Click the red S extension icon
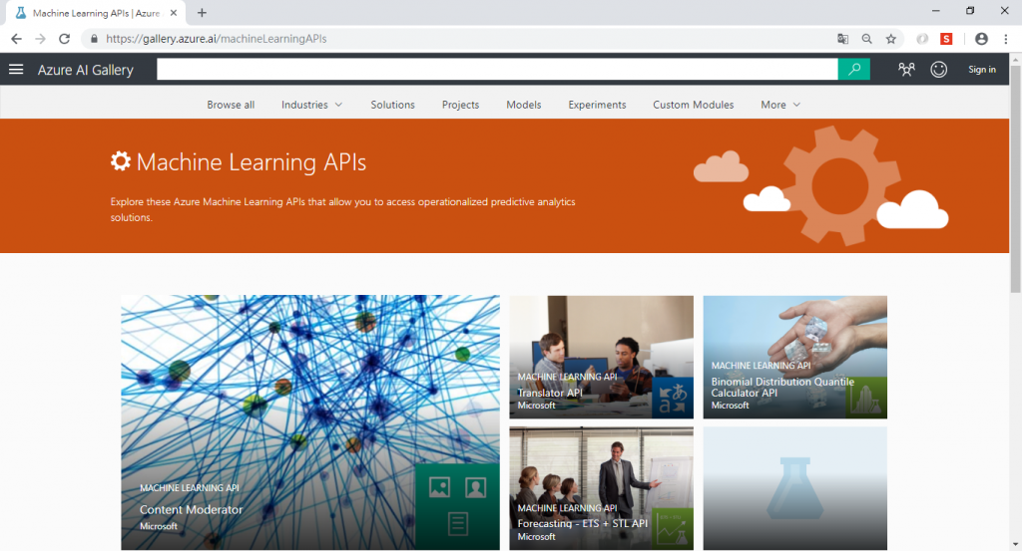Image resolution: width=1022 pixels, height=551 pixels. [x=946, y=39]
